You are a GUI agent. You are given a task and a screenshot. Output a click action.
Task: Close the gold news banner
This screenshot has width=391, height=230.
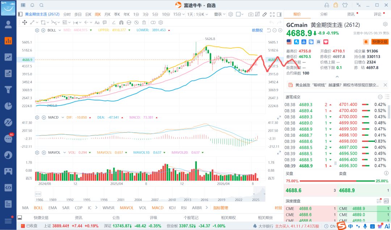click(x=385, y=85)
